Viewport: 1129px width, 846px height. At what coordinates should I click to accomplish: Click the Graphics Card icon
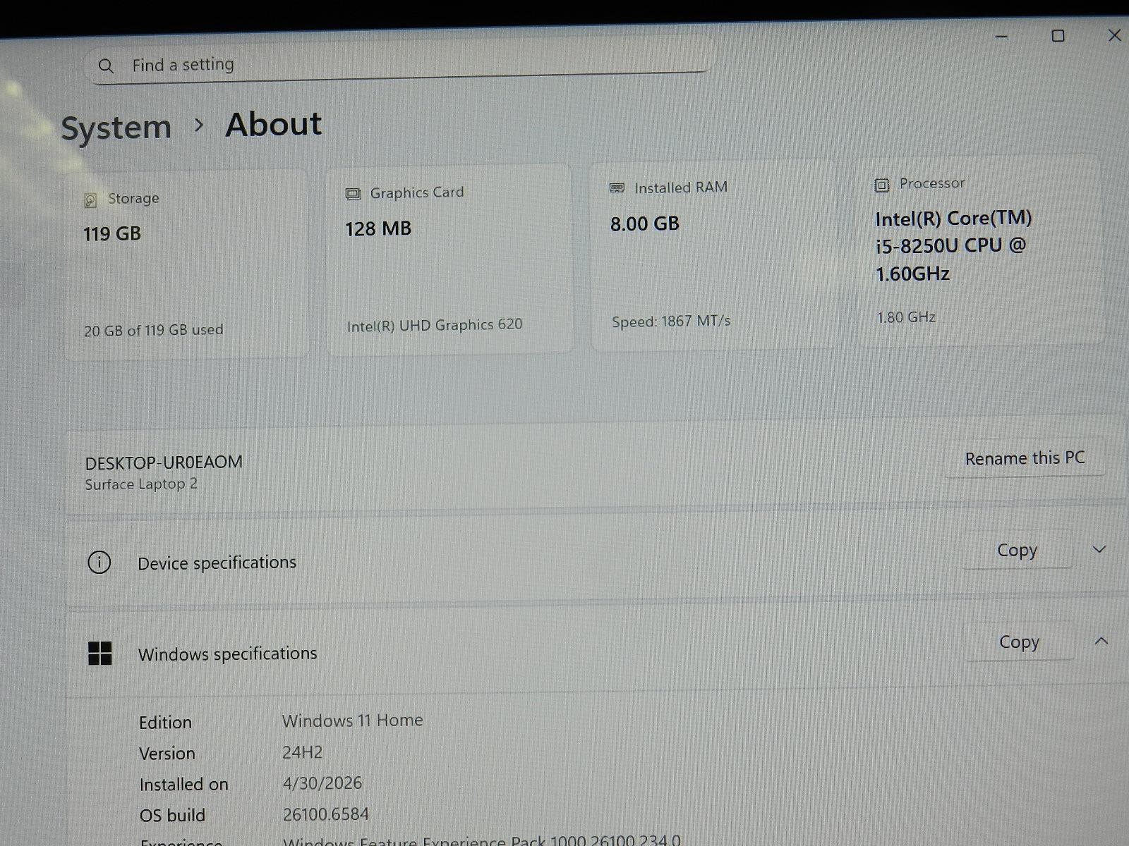coord(353,194)
